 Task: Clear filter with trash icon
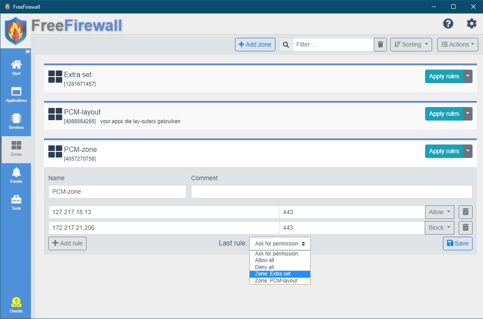[x=380, y=45]
